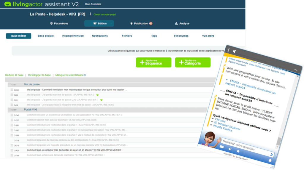Click the bell notification icon in chat
The width and height of the screenshot is (304, 170).
pos(270,160)
